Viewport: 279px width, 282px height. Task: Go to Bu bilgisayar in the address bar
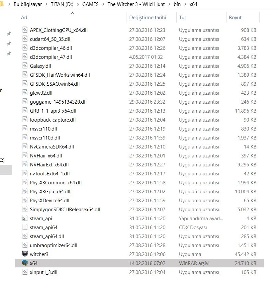click(28, 4)
